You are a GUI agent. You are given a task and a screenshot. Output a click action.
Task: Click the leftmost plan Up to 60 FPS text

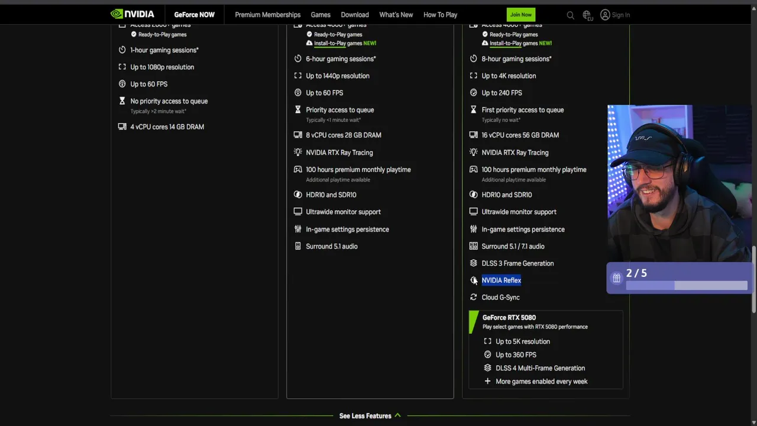tap(149, 84)
